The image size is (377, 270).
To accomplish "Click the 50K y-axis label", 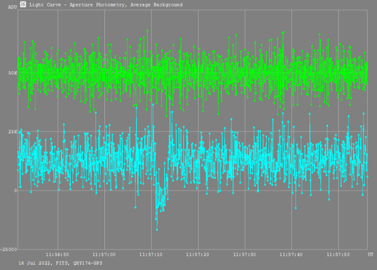I will coord(12,73).
